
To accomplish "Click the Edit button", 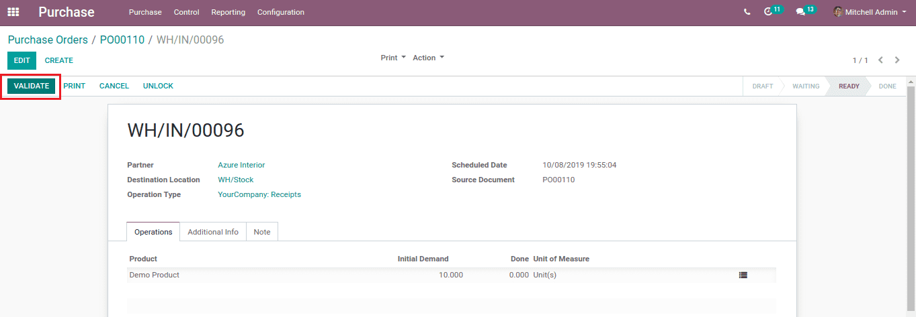I will pos(22,60).
